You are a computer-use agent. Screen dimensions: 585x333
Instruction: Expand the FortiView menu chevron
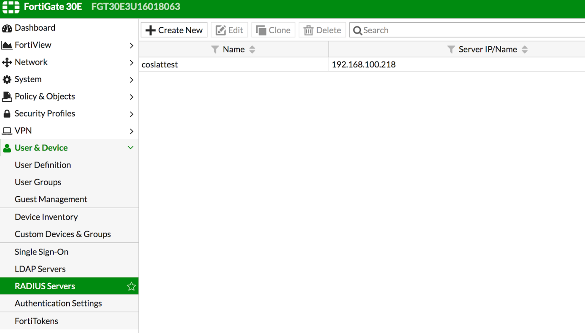pyautogui.click(x=131, y=46)
